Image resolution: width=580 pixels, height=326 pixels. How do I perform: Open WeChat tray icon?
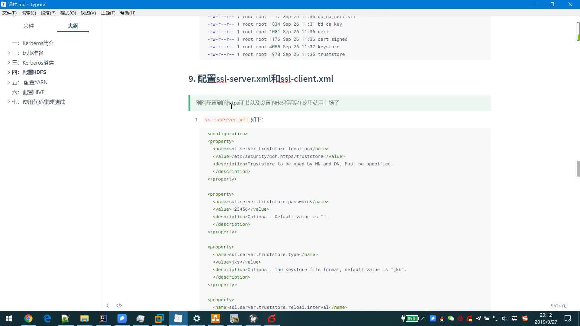[x=451, y=318]
